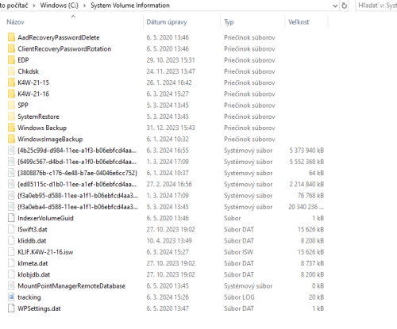Sort files by the Názov column

[15, 22]
